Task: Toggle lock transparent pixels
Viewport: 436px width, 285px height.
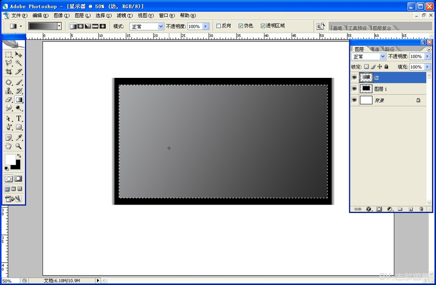Action: point(366,66)
